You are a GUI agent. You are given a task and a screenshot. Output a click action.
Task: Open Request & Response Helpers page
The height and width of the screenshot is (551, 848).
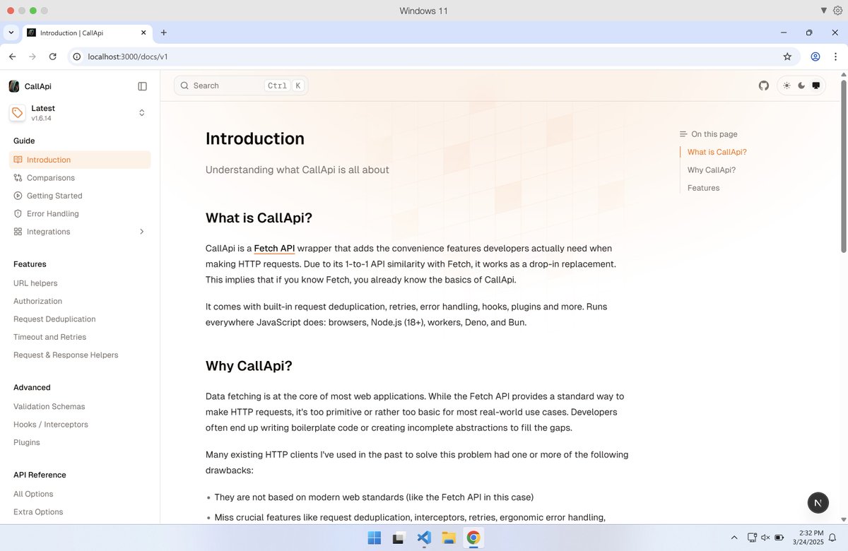(66, 355)
